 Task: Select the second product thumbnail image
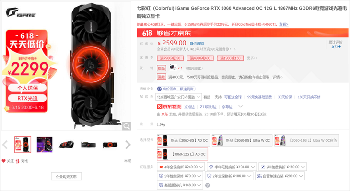pyautogui.click(x=45, y=145)
